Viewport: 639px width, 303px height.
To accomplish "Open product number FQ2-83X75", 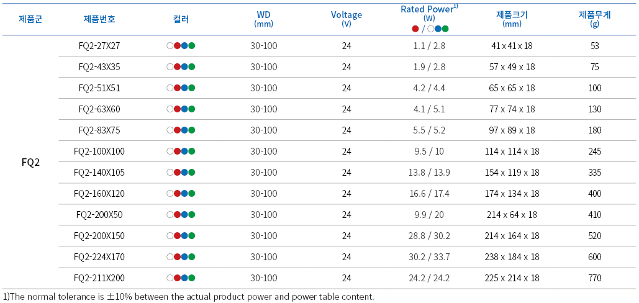I will tap(99, 130).
